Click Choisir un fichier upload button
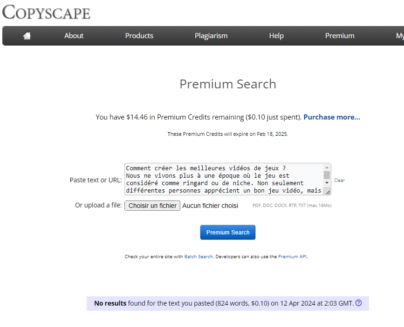The width and height of the screenshot is (404, 327). [152, 206]
